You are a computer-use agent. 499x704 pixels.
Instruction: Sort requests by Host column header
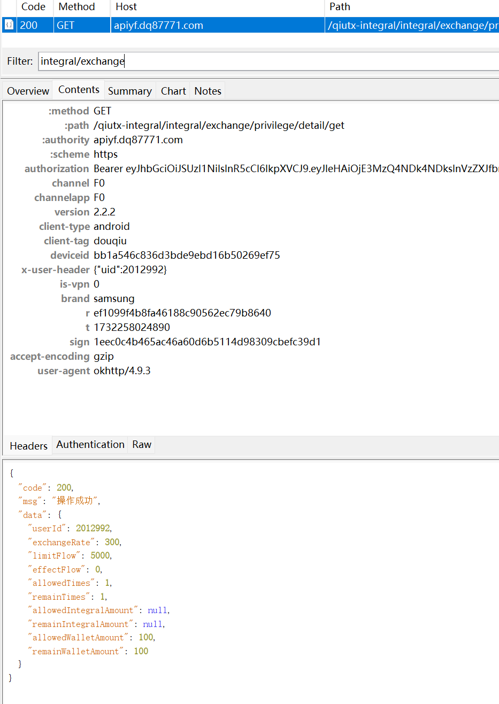coord(126,7)
